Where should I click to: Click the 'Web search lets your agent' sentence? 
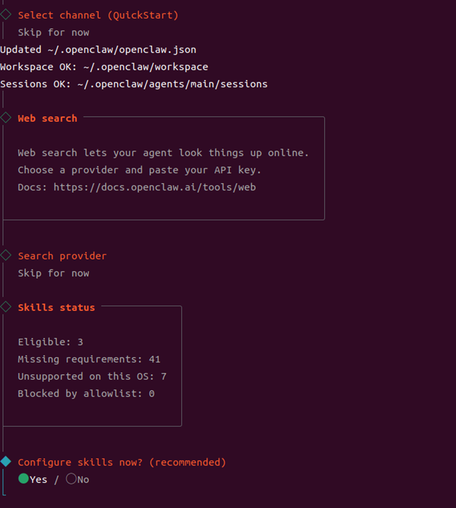point(163,152)
